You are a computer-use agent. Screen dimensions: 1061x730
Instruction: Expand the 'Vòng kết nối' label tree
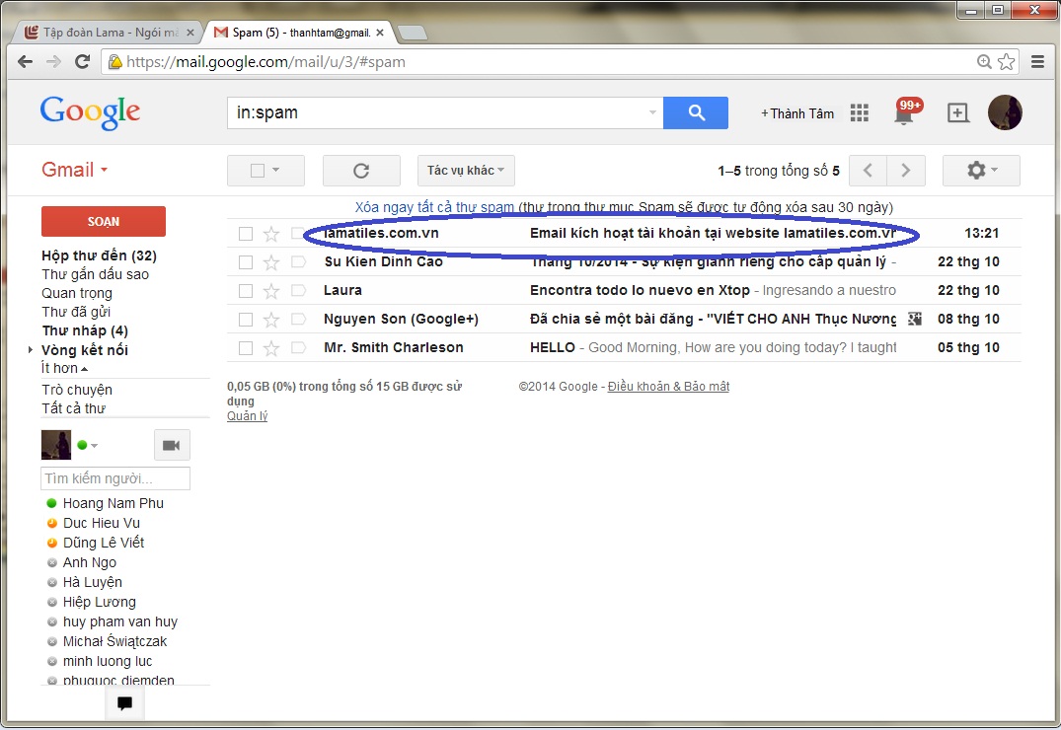coord(31,350)
